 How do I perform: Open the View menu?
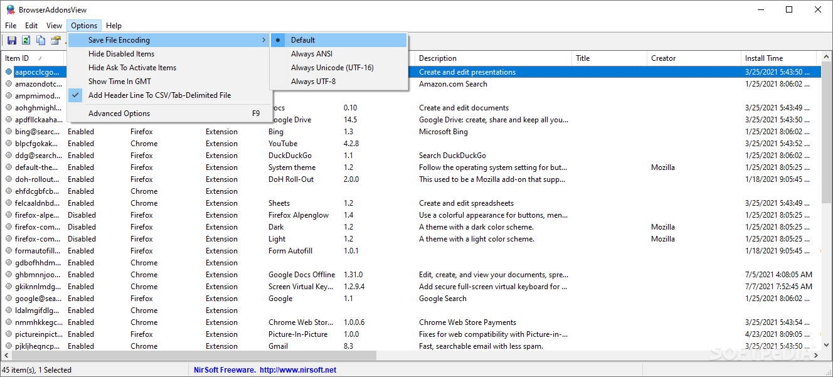click(x=54, y=26)
